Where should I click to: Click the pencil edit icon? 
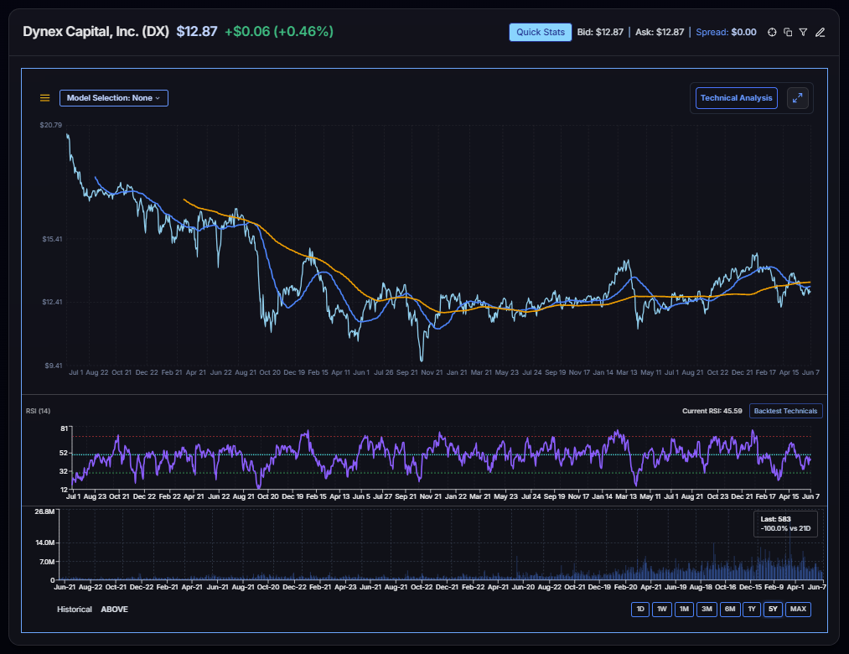[x=821, y=32]
